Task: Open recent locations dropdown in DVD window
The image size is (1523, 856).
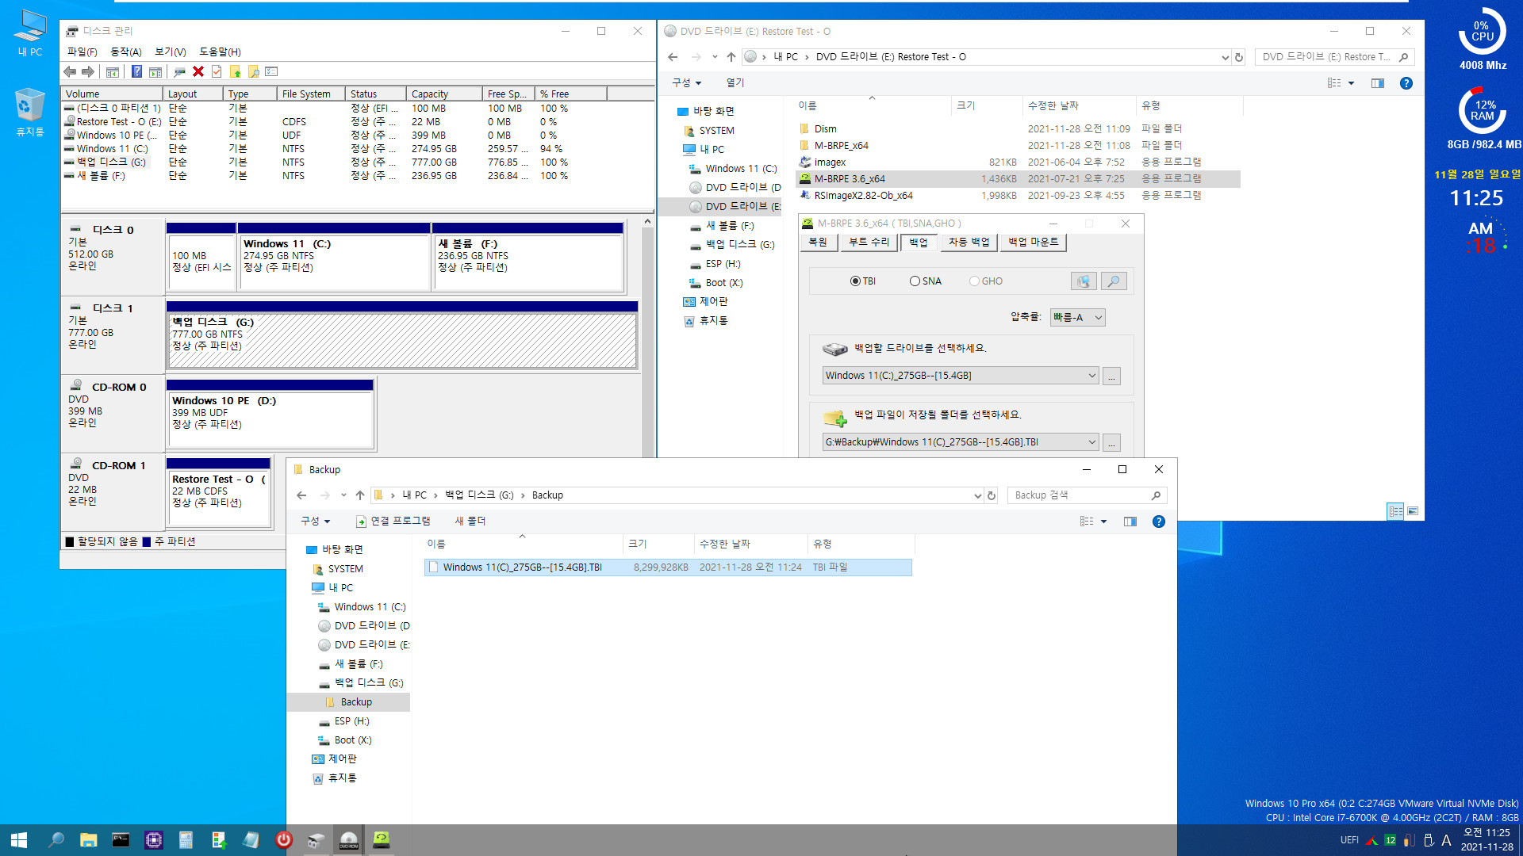Action: tap(715, 57)
